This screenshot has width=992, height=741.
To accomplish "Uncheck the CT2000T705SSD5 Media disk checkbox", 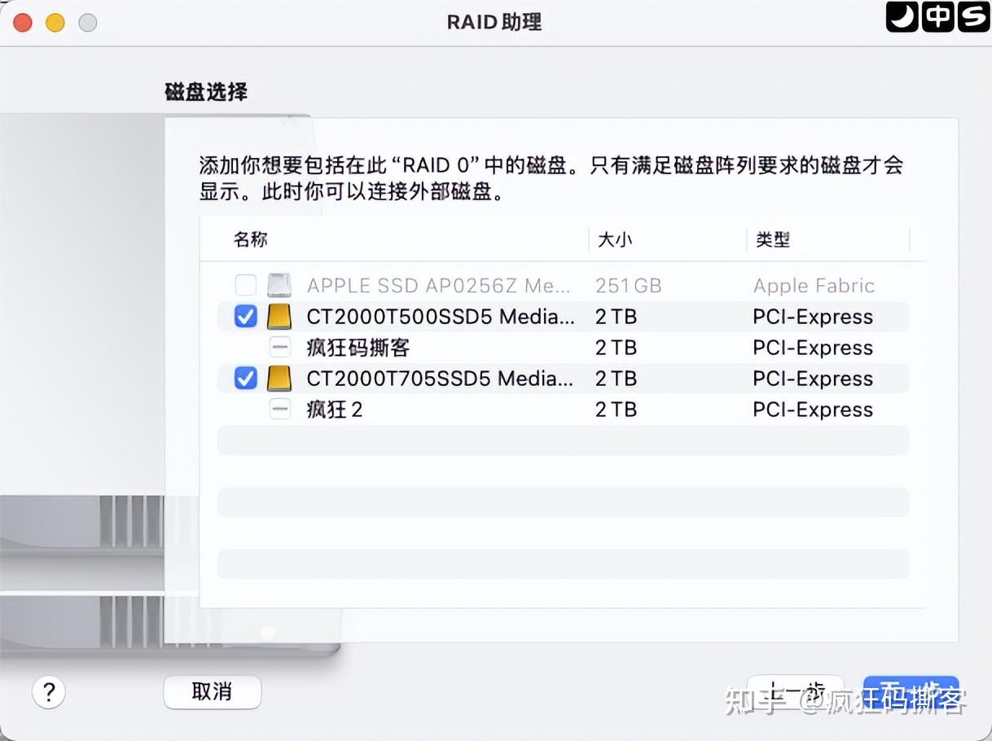I will [x=245, y=378].
